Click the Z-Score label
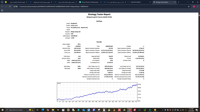Viewport: 200px width, 112px height. pos(129,58)
